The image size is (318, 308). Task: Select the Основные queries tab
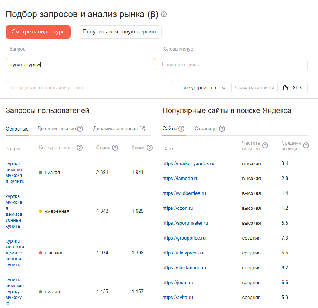(17, 129)
